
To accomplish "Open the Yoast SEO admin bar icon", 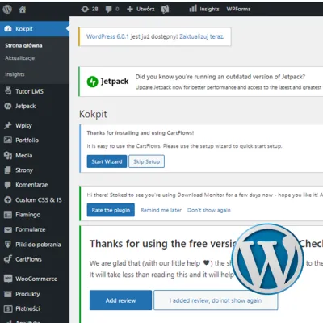I will [166, 10].
